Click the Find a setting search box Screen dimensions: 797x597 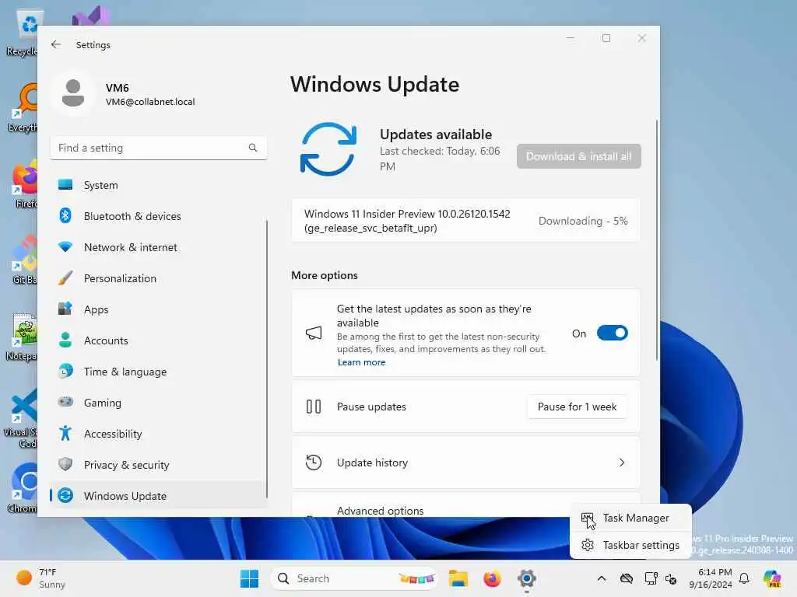coord(159,148)
